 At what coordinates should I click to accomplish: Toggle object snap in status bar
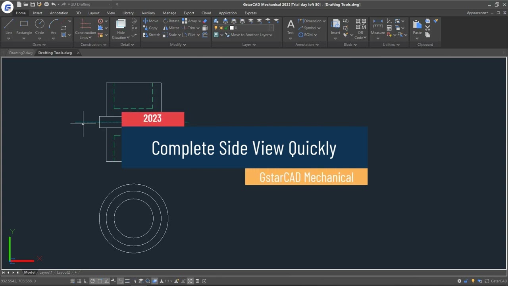[x=100, y=281]
